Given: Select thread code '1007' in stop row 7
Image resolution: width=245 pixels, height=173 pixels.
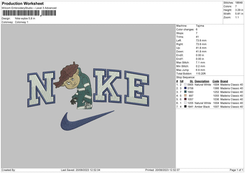Looking at the screenshot, I should pyautogui.click(x=216, y=107).
